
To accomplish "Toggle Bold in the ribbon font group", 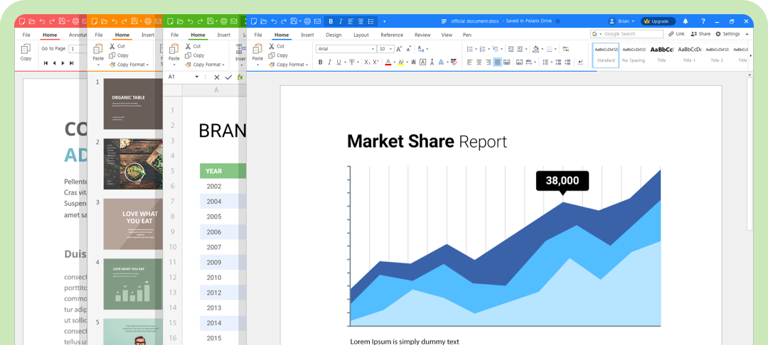I will (x=320, y=62).
